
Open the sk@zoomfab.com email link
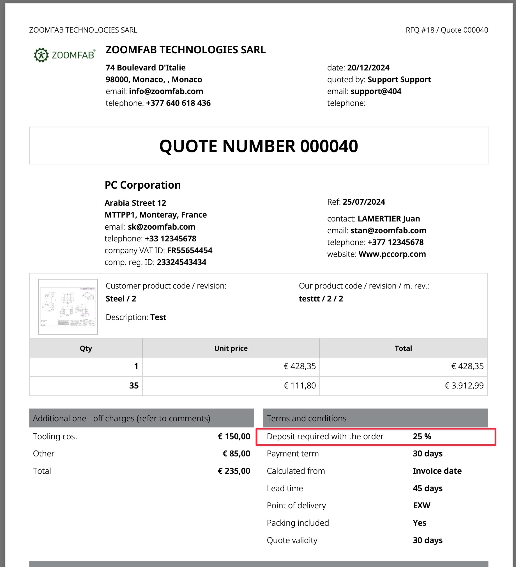coord(161,227)
